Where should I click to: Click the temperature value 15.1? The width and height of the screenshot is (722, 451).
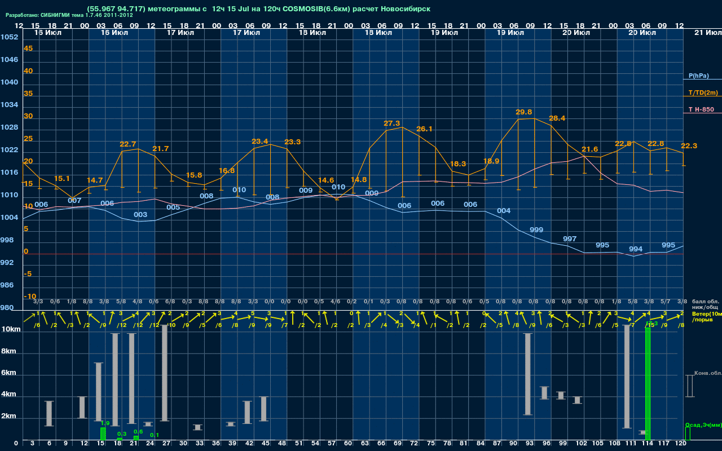(x=62, y=179)
